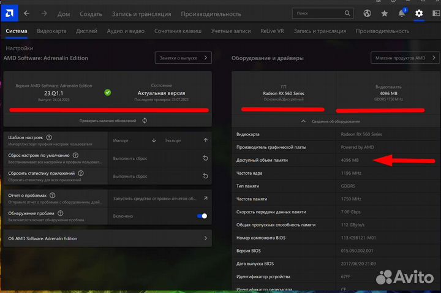Switch to the Учетные записи tab

(231, 31)
